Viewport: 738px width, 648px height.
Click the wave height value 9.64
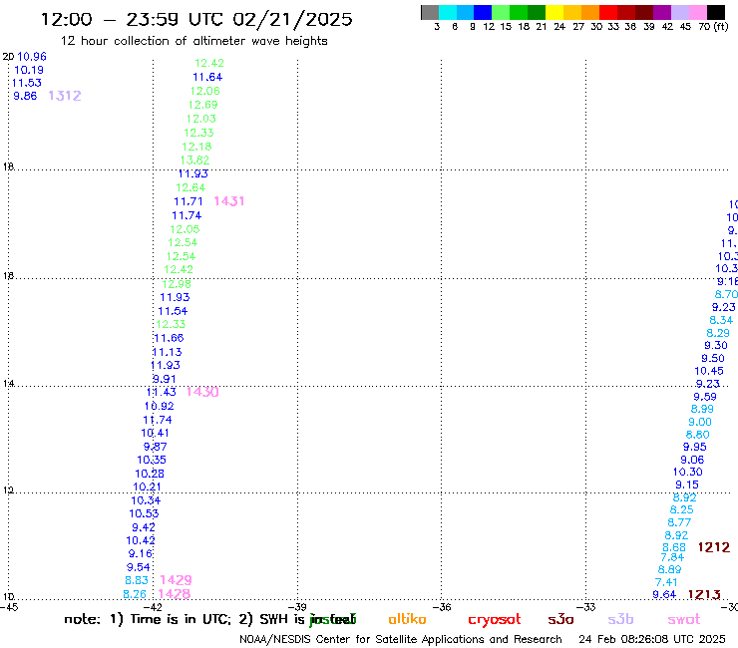tap(664, 595)
